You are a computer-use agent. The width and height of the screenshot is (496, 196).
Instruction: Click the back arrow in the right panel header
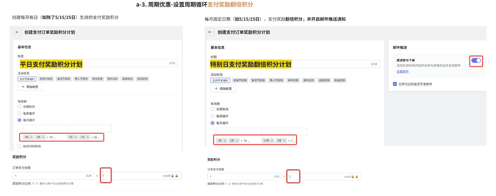[x=210, y=32]
